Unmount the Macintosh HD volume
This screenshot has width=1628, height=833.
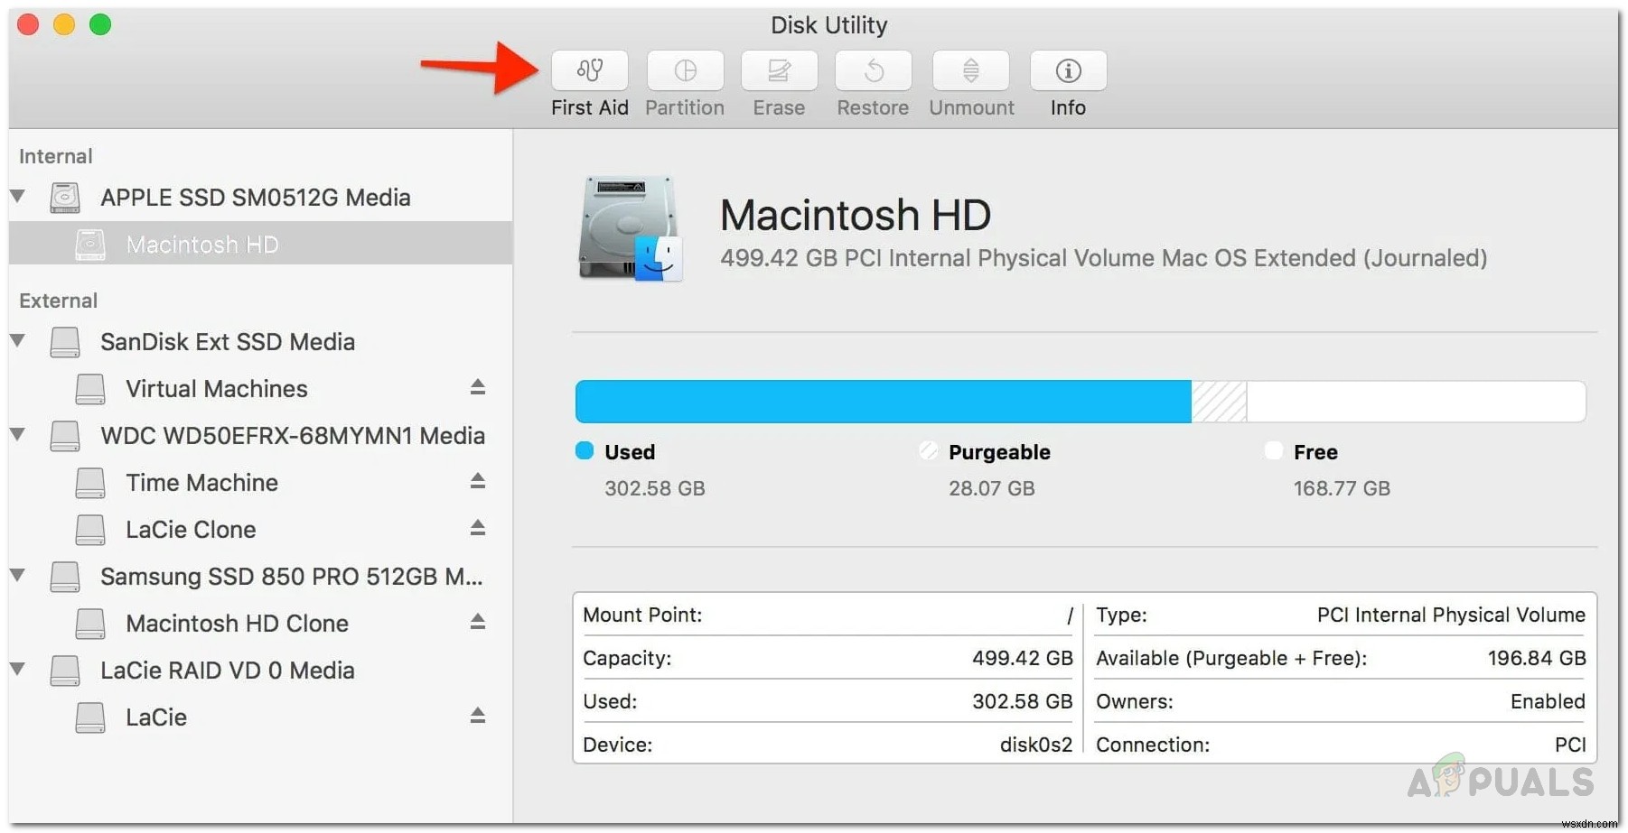pyautogui.click(x=970, y=81)
